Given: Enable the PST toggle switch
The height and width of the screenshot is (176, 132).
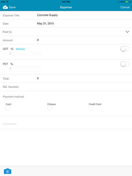Looking at the screenshot, I should (x=125, y=64).
